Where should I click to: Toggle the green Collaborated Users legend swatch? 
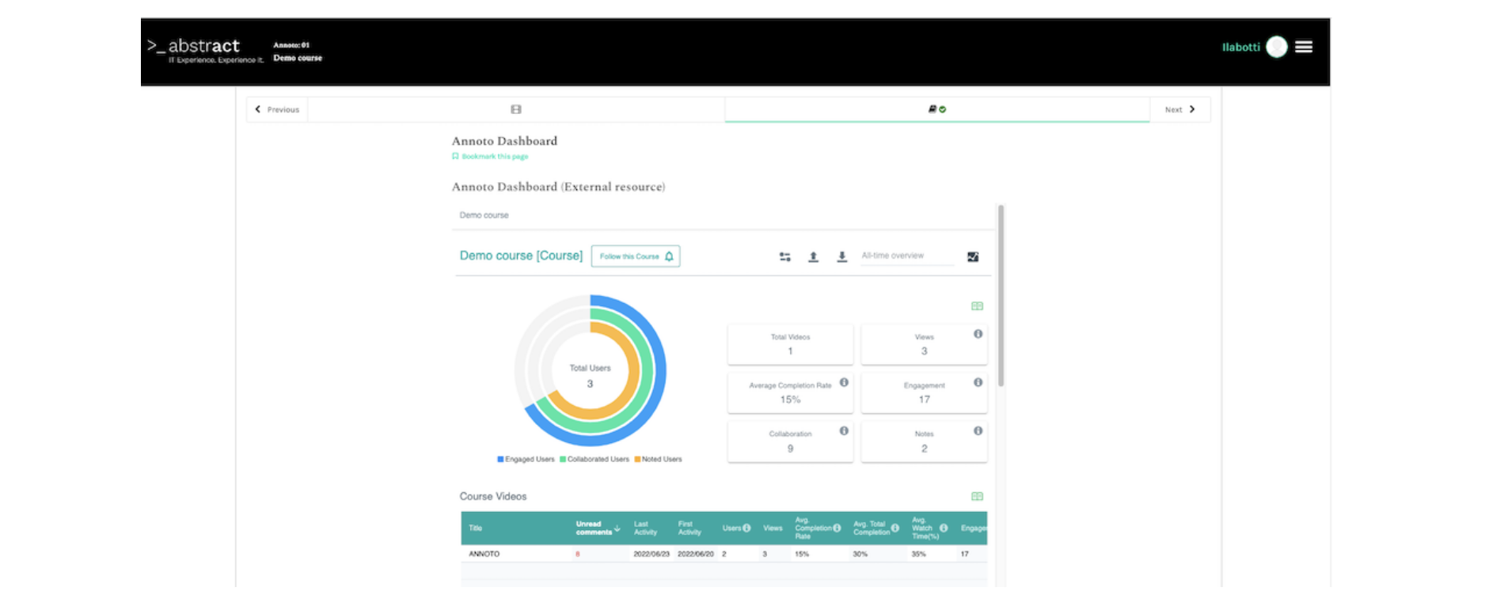point(563,459)
